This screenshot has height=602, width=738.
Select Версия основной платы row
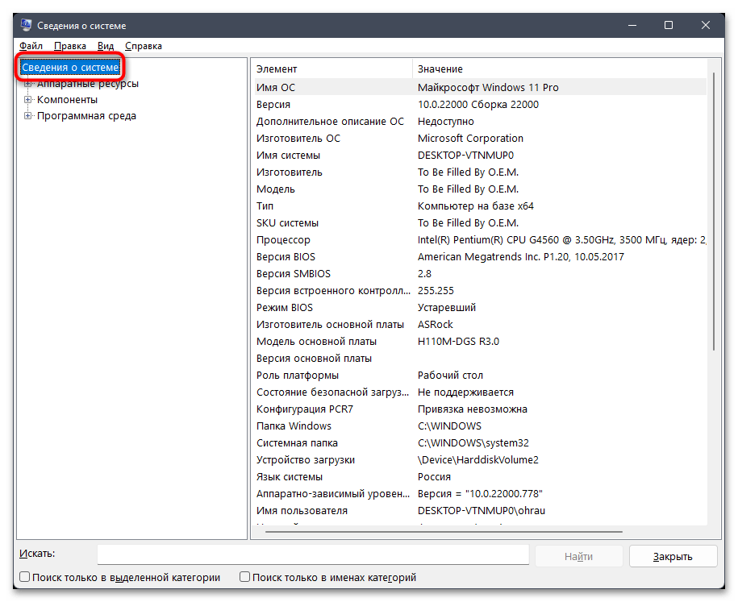479,359
